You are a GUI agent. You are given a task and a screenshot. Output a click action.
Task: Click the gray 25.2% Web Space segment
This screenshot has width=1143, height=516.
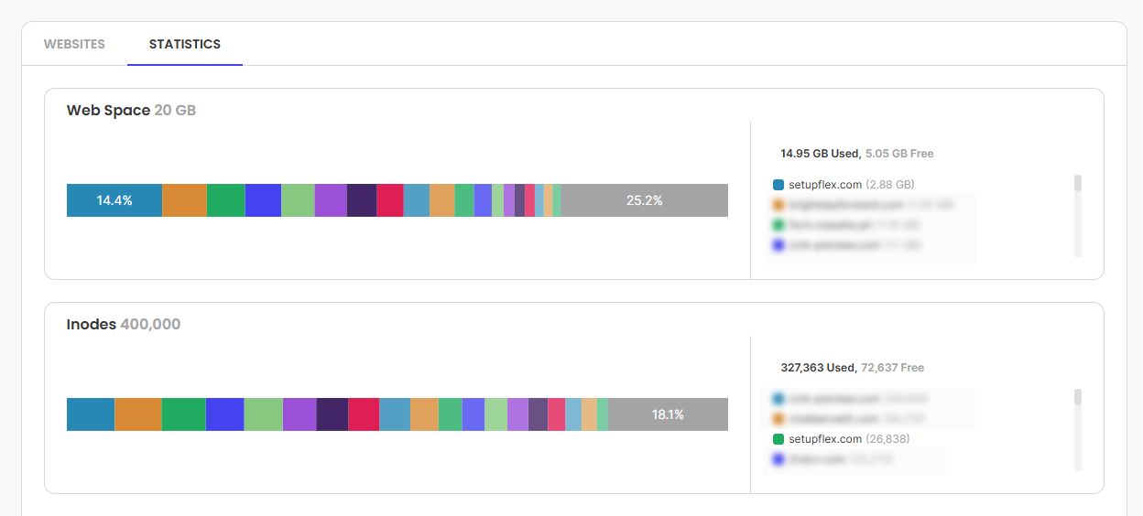coord(644,200)
